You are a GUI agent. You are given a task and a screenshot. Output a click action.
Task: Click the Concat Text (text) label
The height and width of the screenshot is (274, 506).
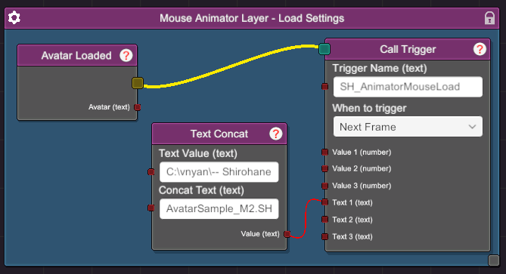tap(201, 190)
